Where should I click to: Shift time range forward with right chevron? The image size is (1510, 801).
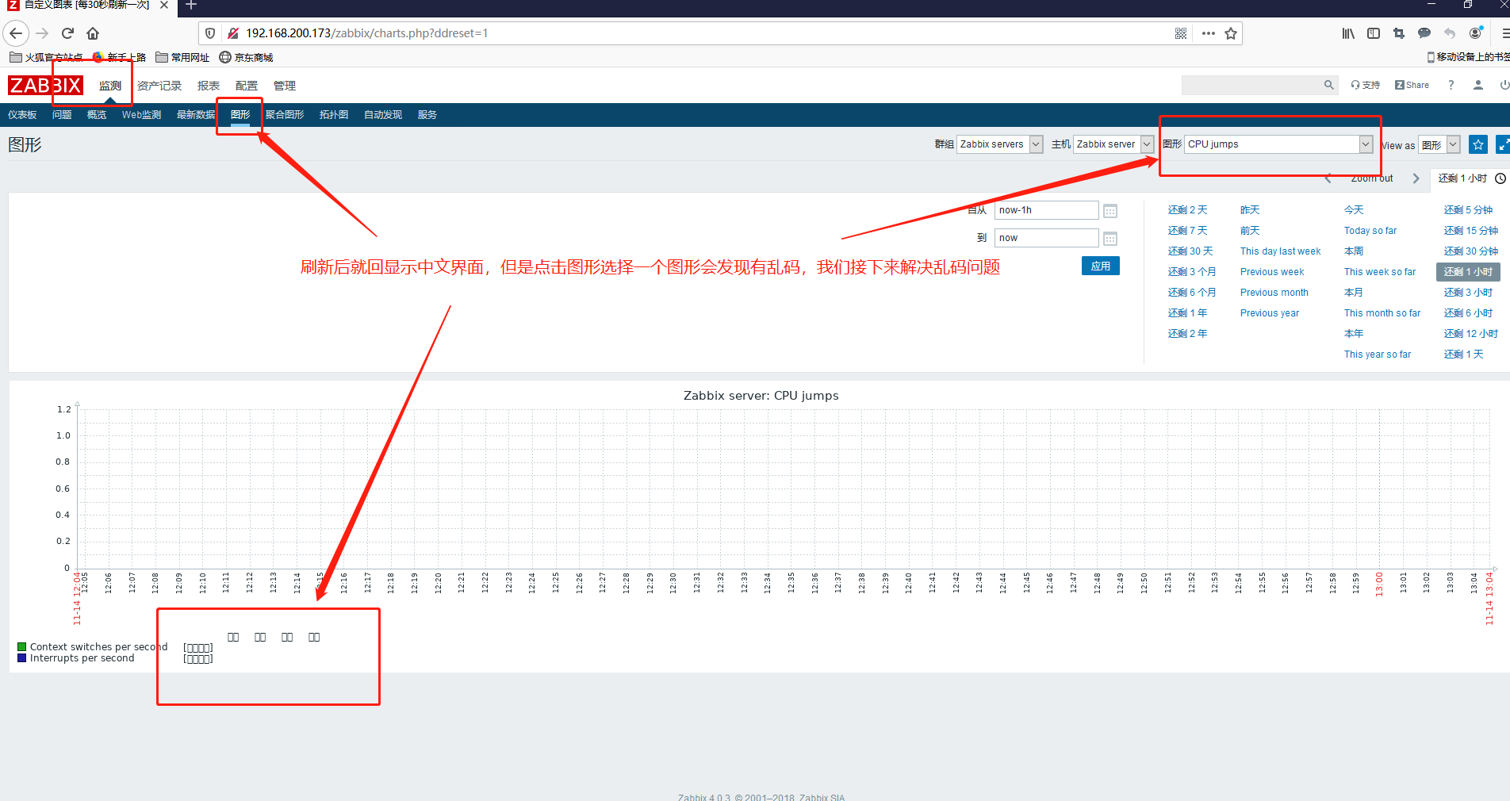pos(1416,178)
